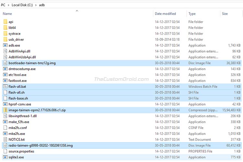Sort by the Date modified column
The height and width of the screenshot is (162, 243).
pyautogui.click(x=165, y=14)
